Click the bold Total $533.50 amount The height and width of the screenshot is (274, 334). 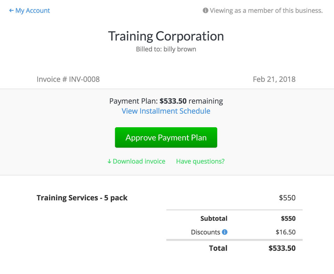coord(282,248)
